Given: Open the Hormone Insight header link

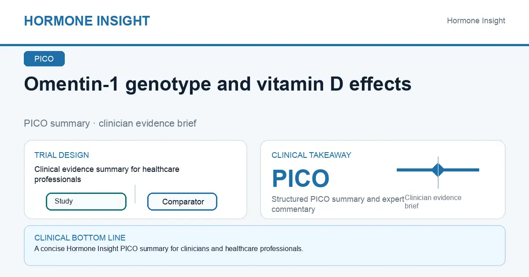Looking at the screenshot, I should [x=476, y=21].
